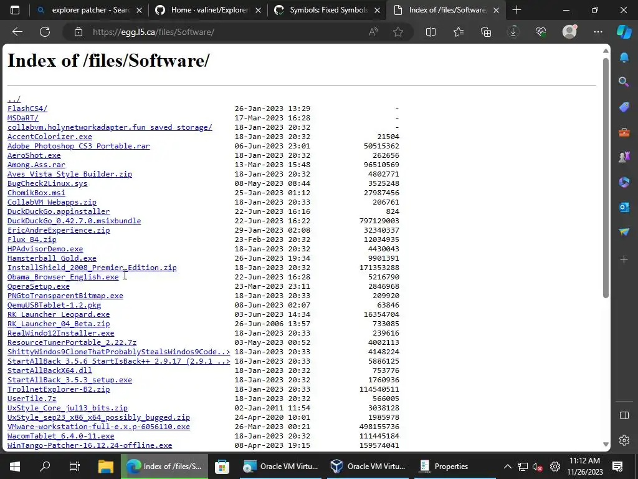Open File Explorer from taskbar

pyautogui.click(x=105, y=467)
